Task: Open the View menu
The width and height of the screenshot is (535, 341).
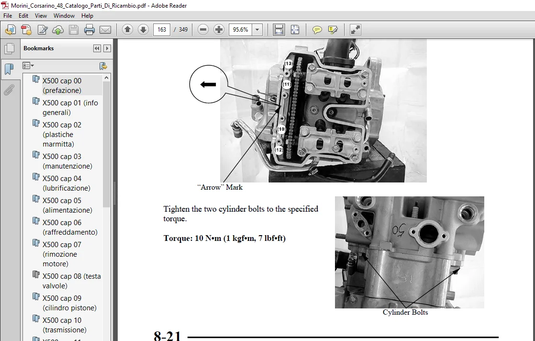Action: coord(41,16)
